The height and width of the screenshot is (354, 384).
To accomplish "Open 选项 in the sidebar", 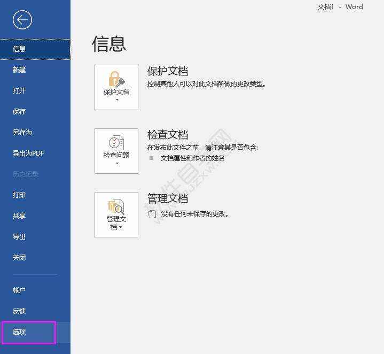I will 35,332.
